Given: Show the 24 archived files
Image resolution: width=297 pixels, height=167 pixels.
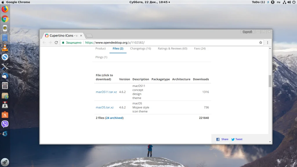Looking at the screenshot, I should click(114, 118).
